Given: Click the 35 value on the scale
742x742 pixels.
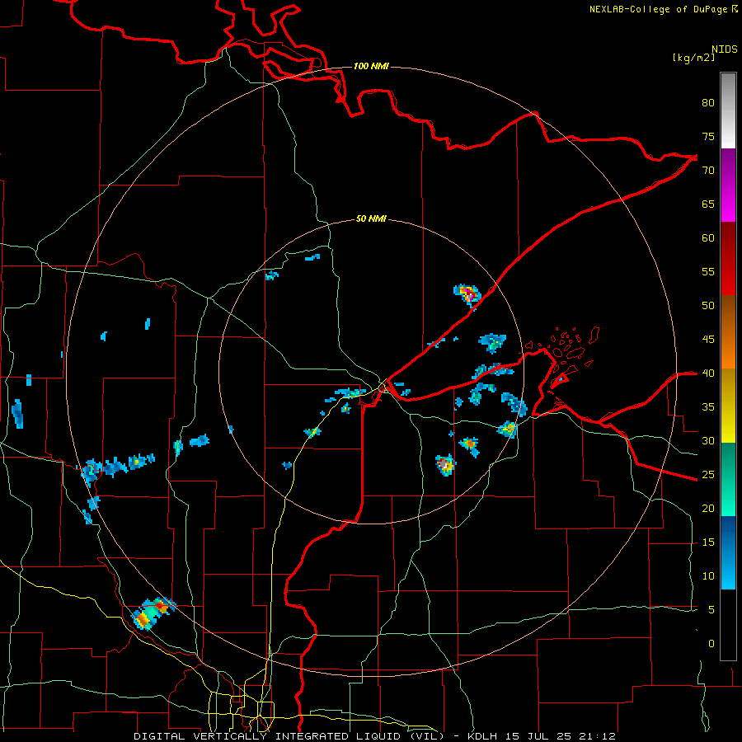Looking at the screenshot, I should (708, 407).
